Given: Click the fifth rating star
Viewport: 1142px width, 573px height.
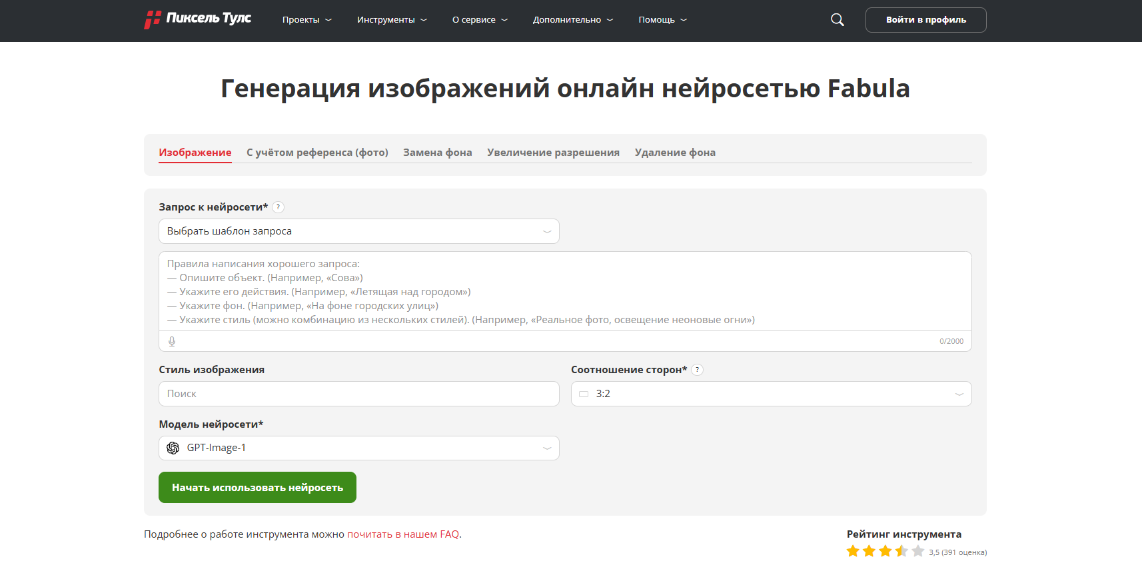Looking at the screenshot, I should point(917,551).
